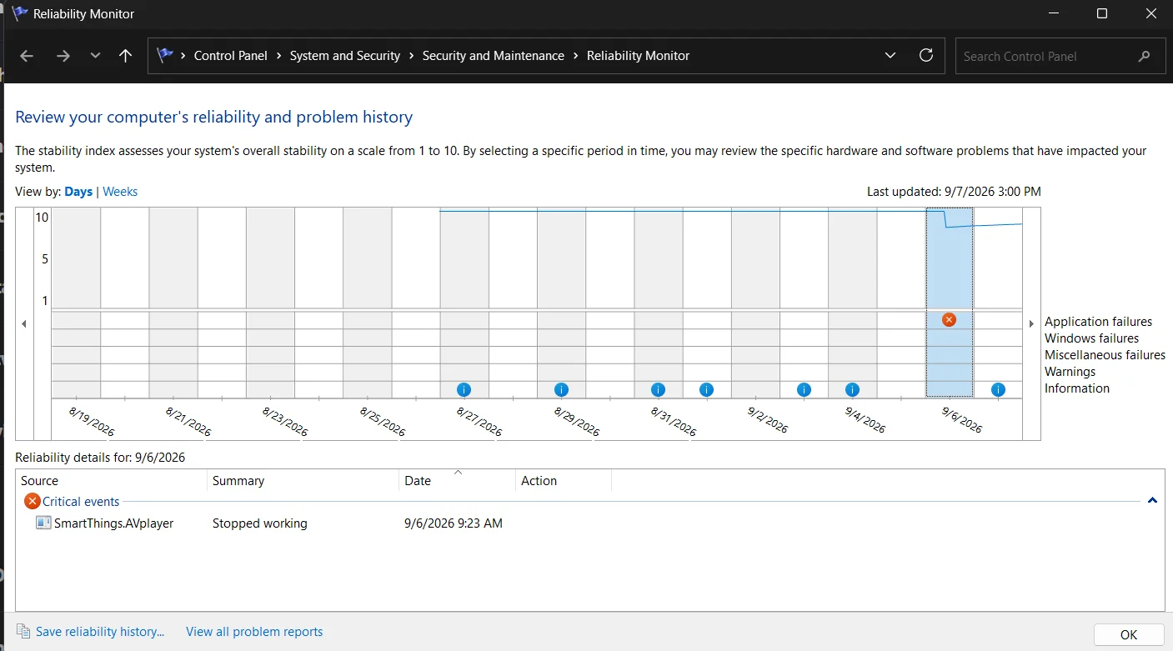The image size is (1173, 651).
Task: Switch chart view to Weeks
Action: [120, 192]
